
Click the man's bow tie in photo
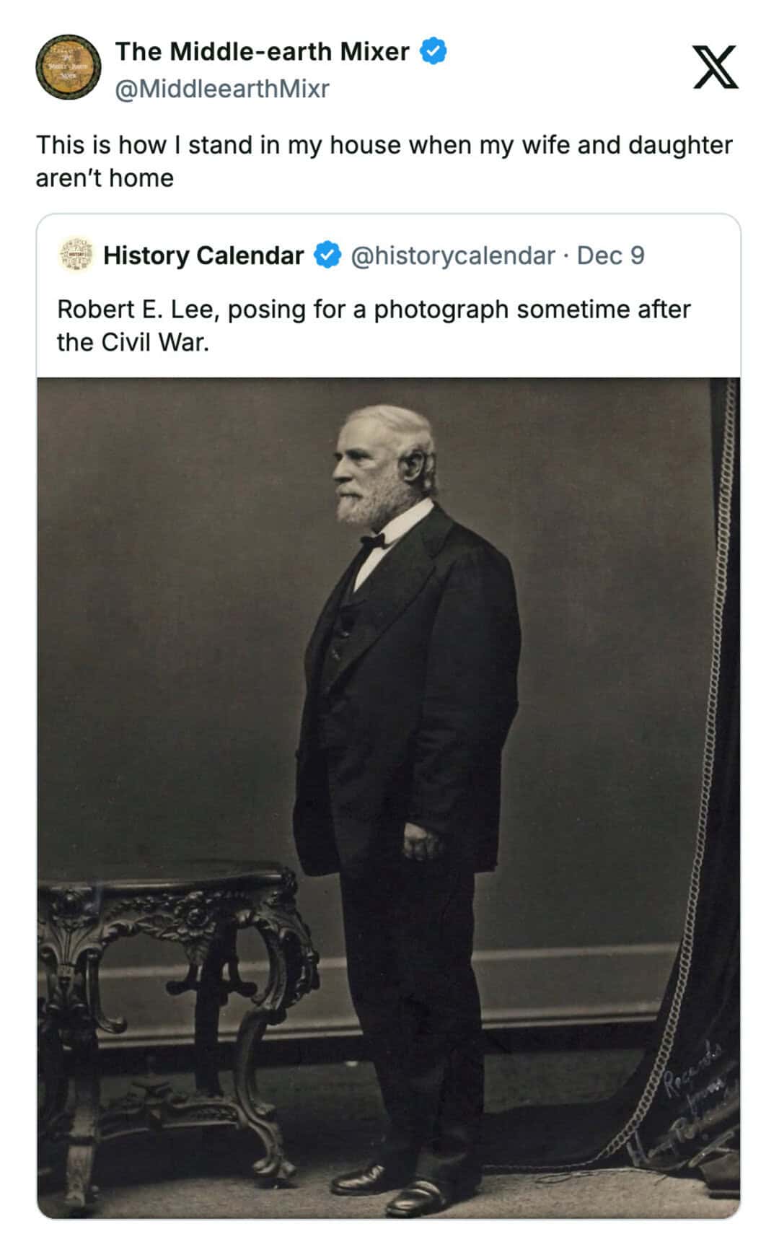(x=374, y=541)
